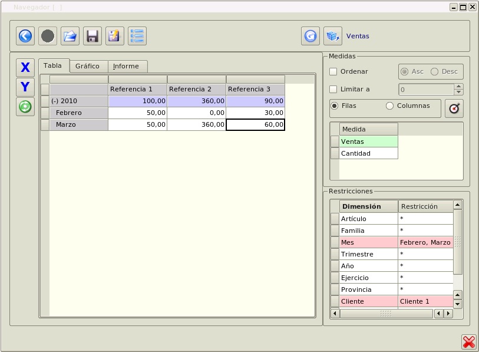Decrease the Limitar a spinner value
The image size is (479, 352).
(x=458, y=92)
